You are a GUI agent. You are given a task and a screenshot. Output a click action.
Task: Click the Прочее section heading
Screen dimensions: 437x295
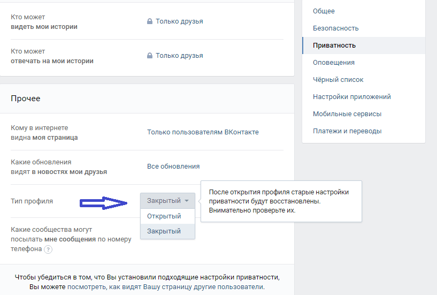click(25, 99)
